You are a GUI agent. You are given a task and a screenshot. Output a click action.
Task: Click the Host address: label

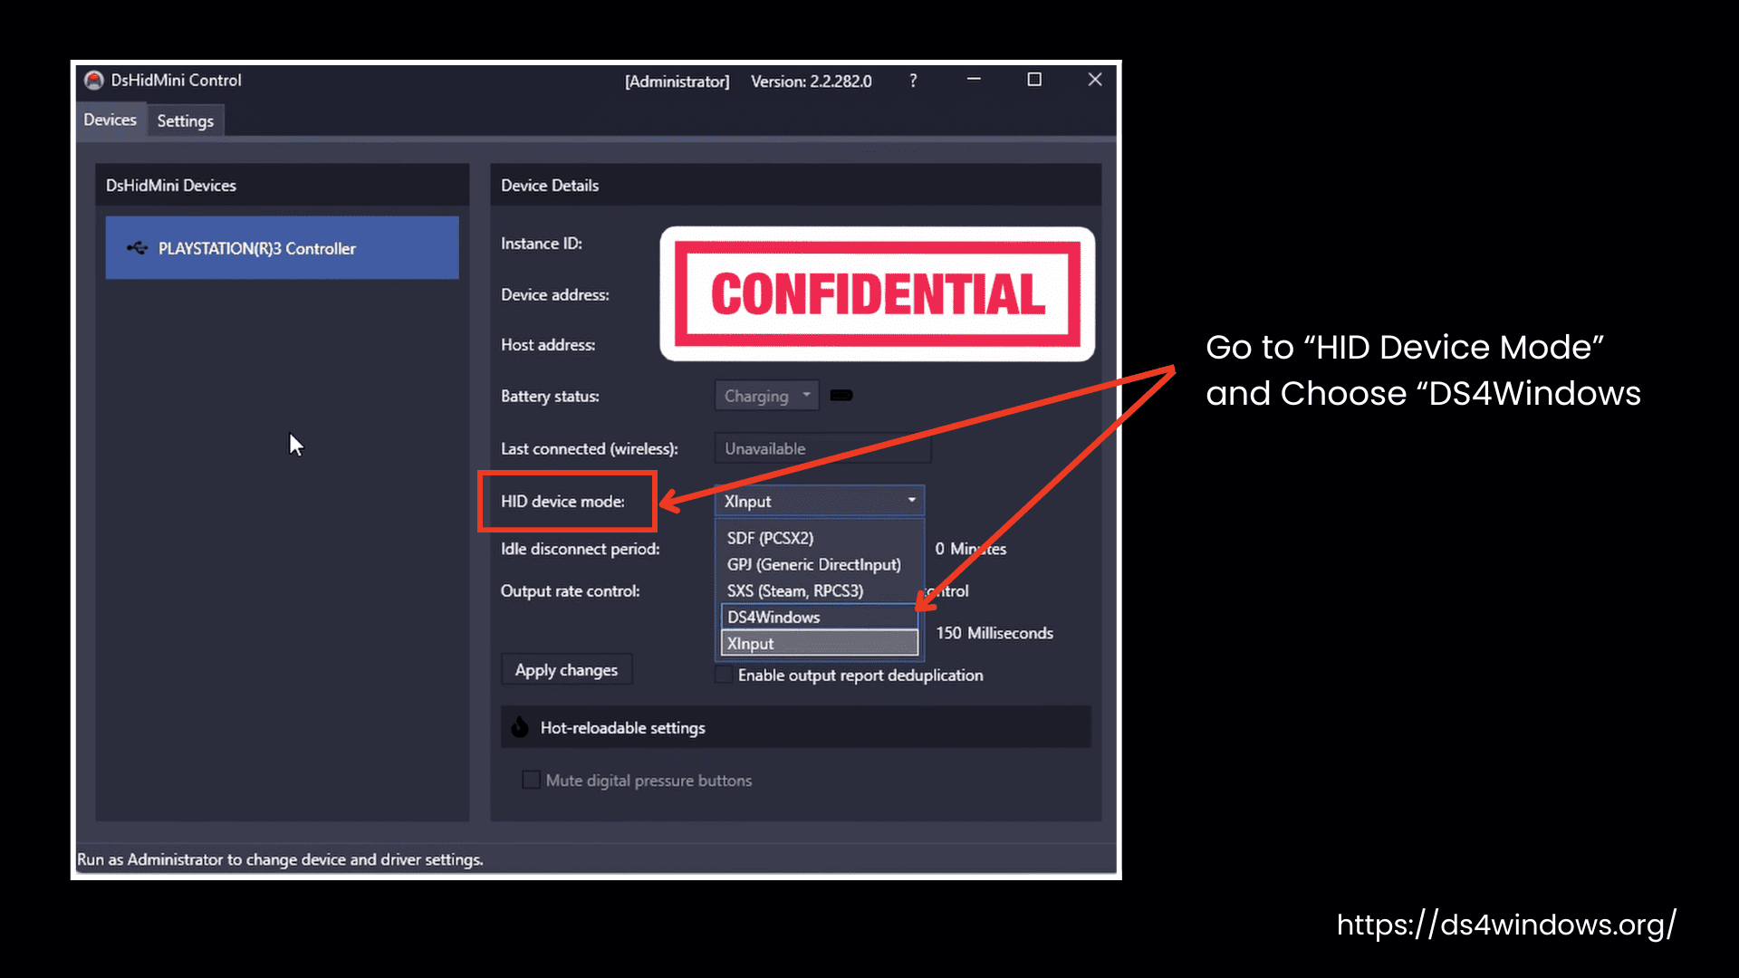pyautogui.click(x=548, y=345)
